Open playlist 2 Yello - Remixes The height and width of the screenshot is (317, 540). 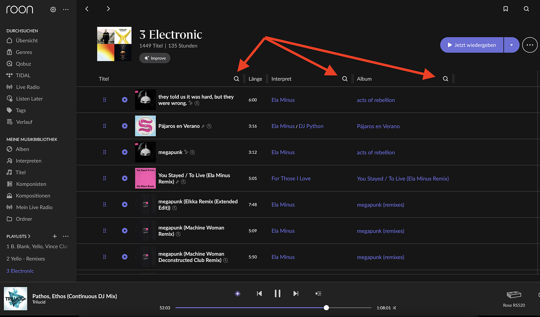(26, 259)
